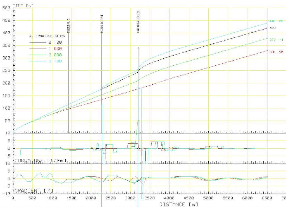Click the 500 tick on the TIME axis
The image size is (286, 207).
pyautogui.click(x=6, y=8)
